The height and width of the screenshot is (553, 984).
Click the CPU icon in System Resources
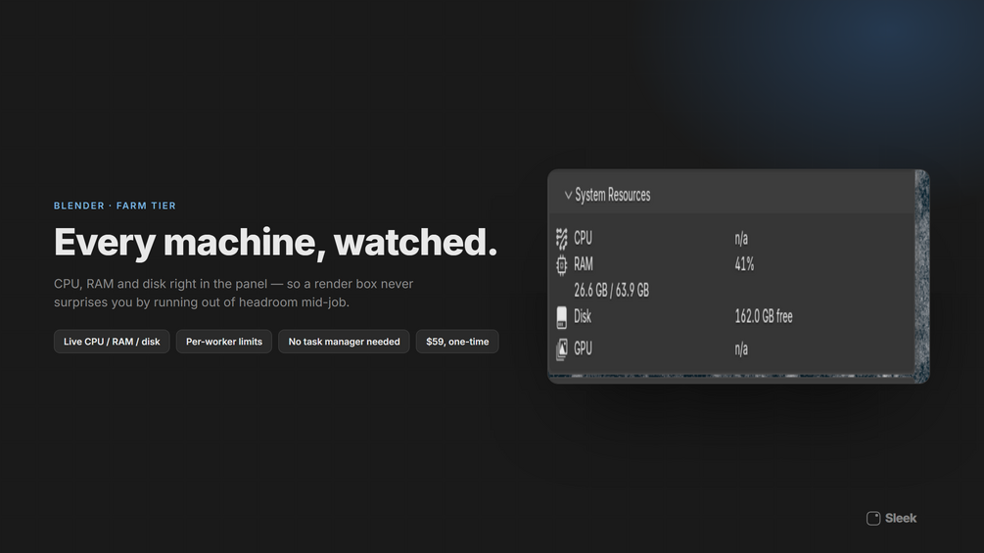[562, 238]
